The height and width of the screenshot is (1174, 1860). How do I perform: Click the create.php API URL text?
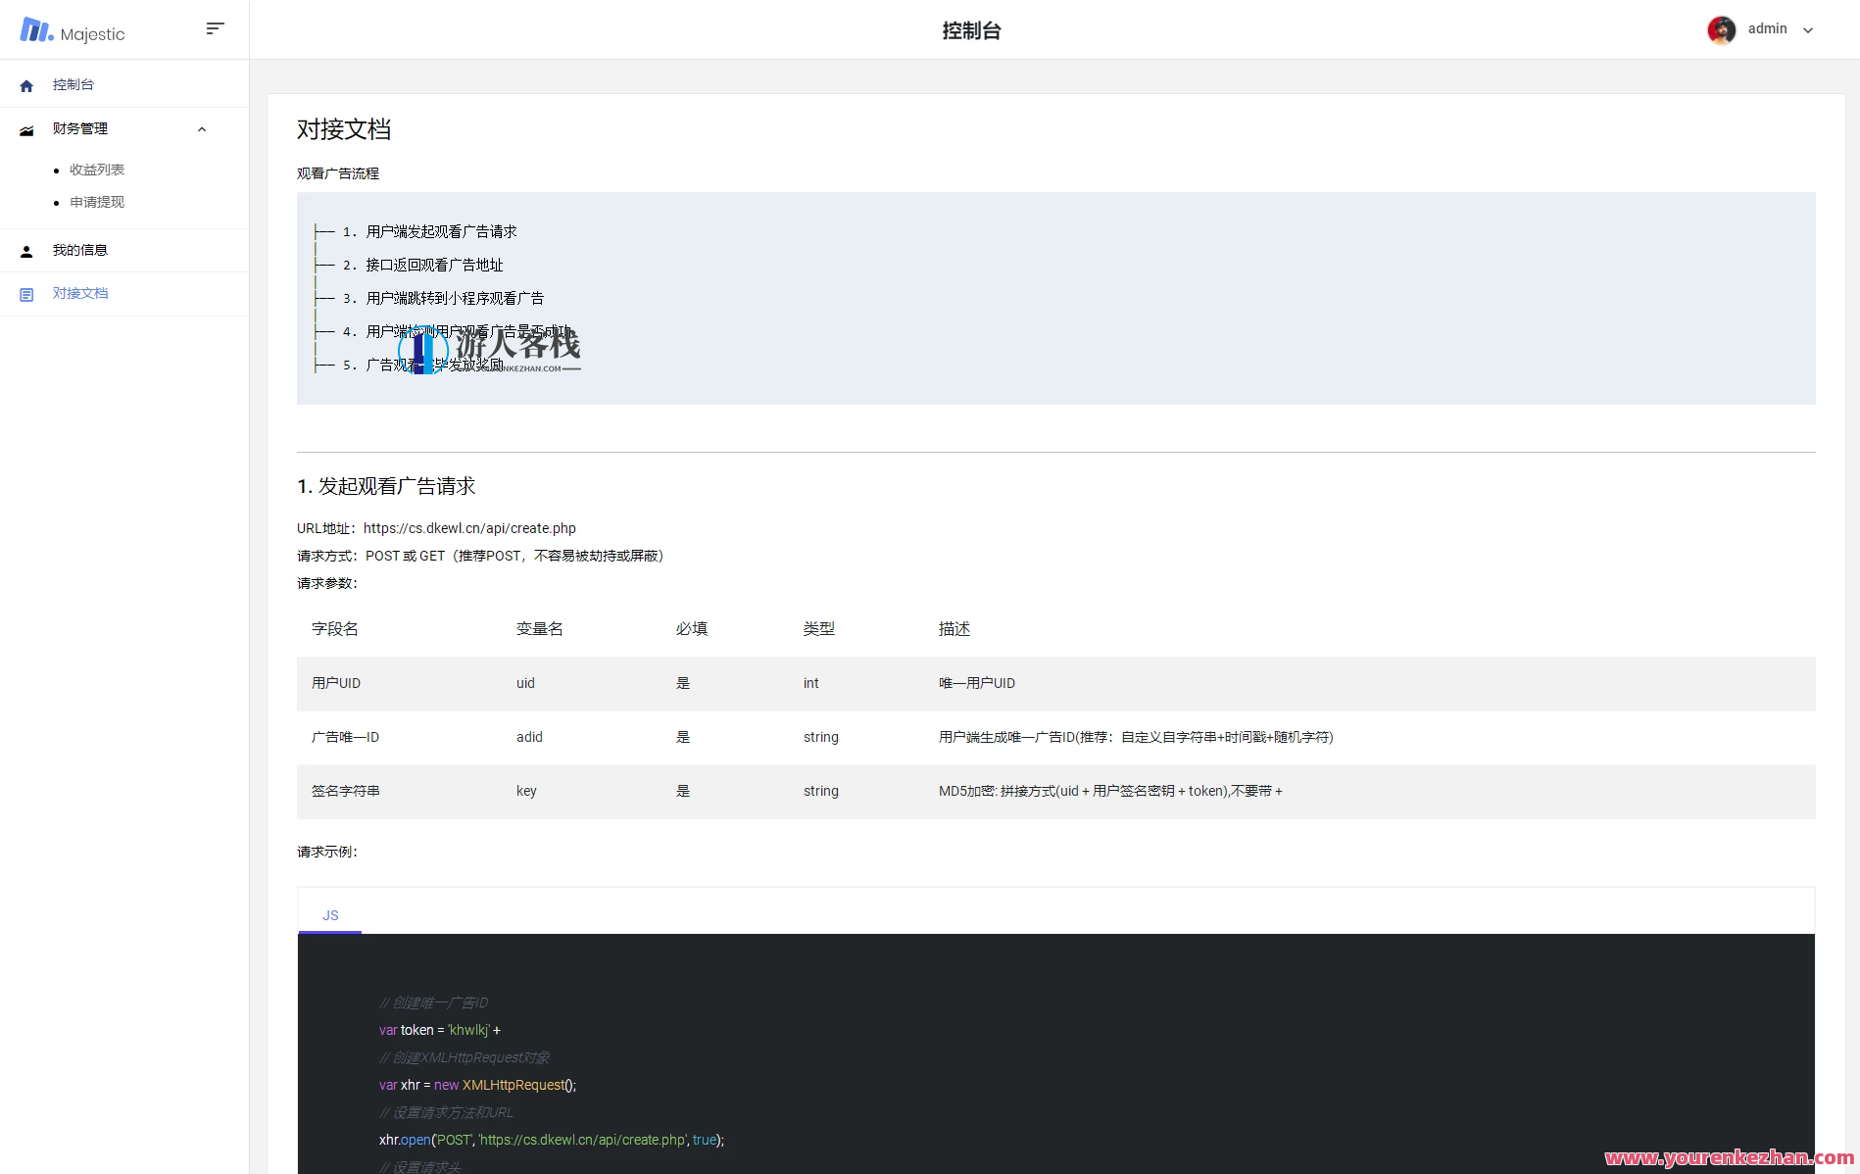click(469, 528)
